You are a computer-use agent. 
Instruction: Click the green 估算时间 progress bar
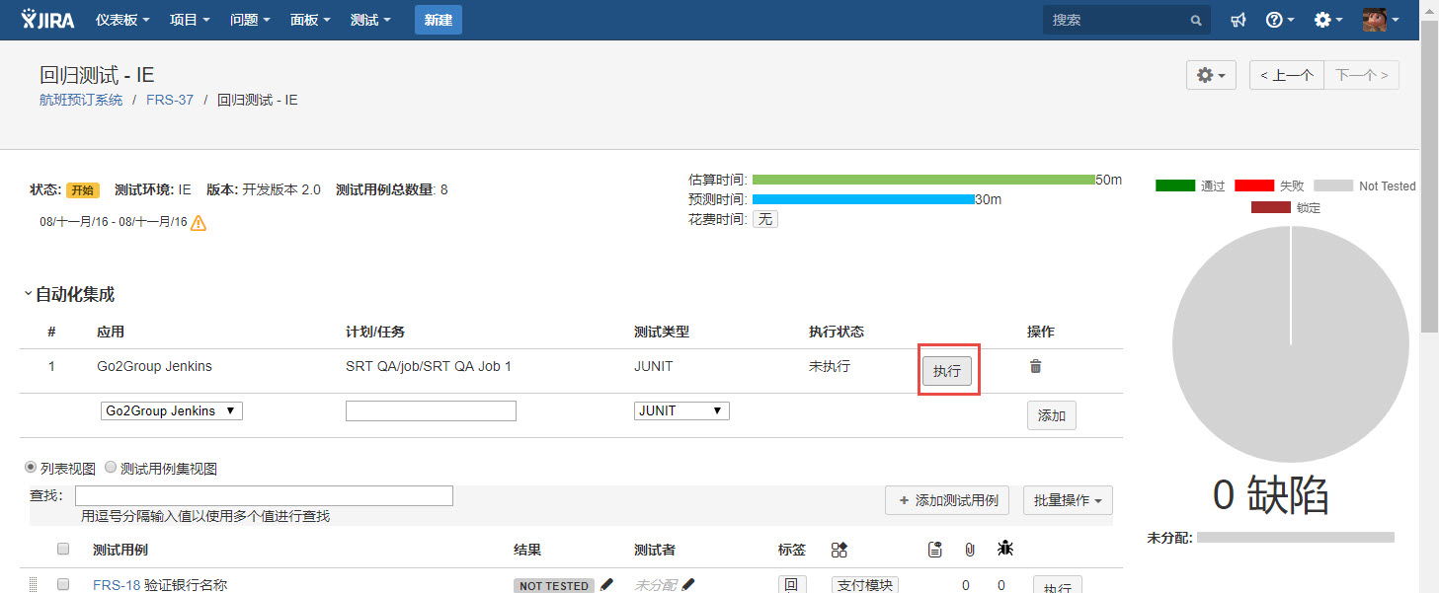(x=923, y=180)
